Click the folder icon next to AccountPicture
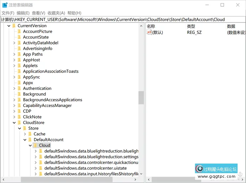The image size is (246, 183). point(20,31)
